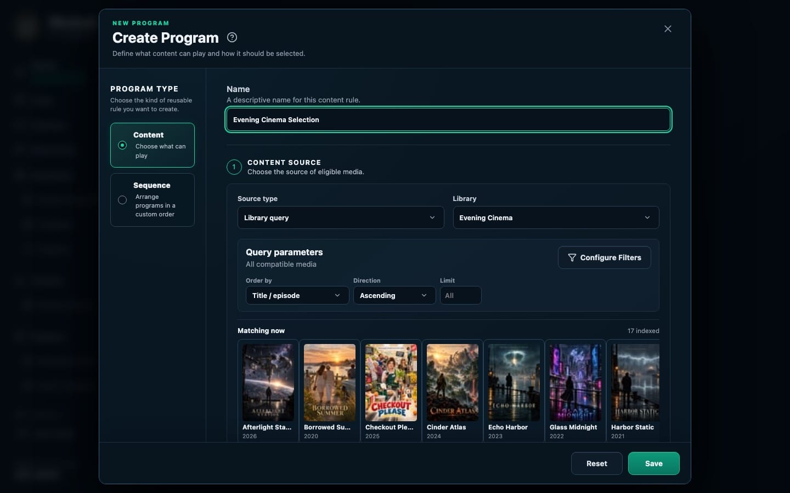Select the Content program type radio
This screenshot has width=790, height=493.
click(122, 145)
